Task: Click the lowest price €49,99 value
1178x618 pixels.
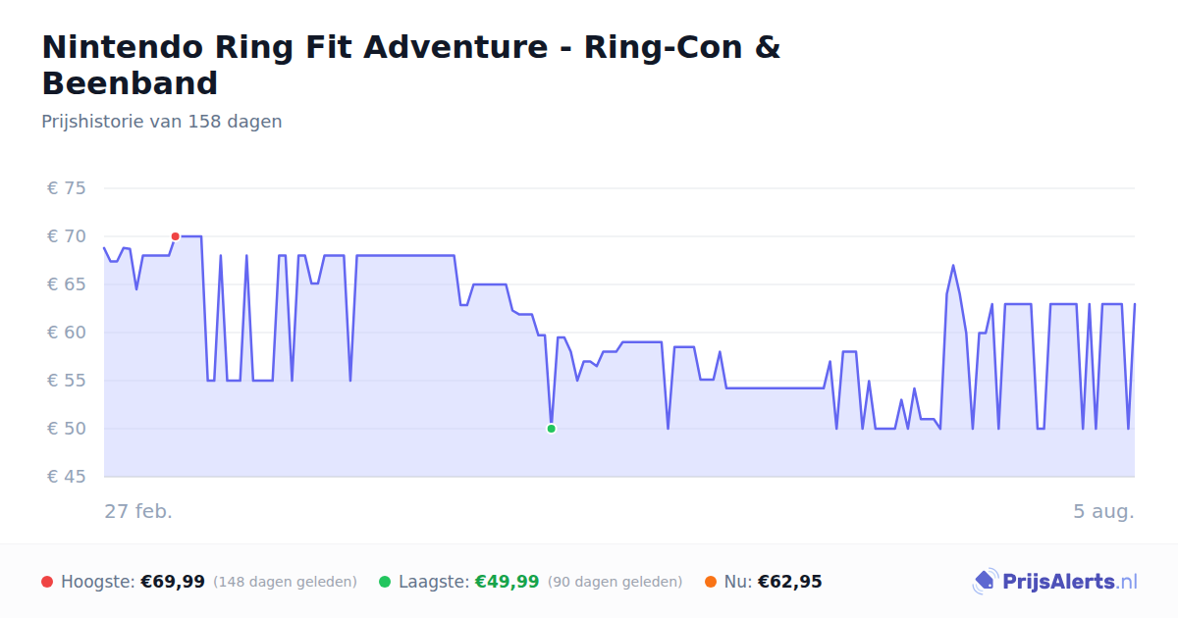Action: point(508,582)
